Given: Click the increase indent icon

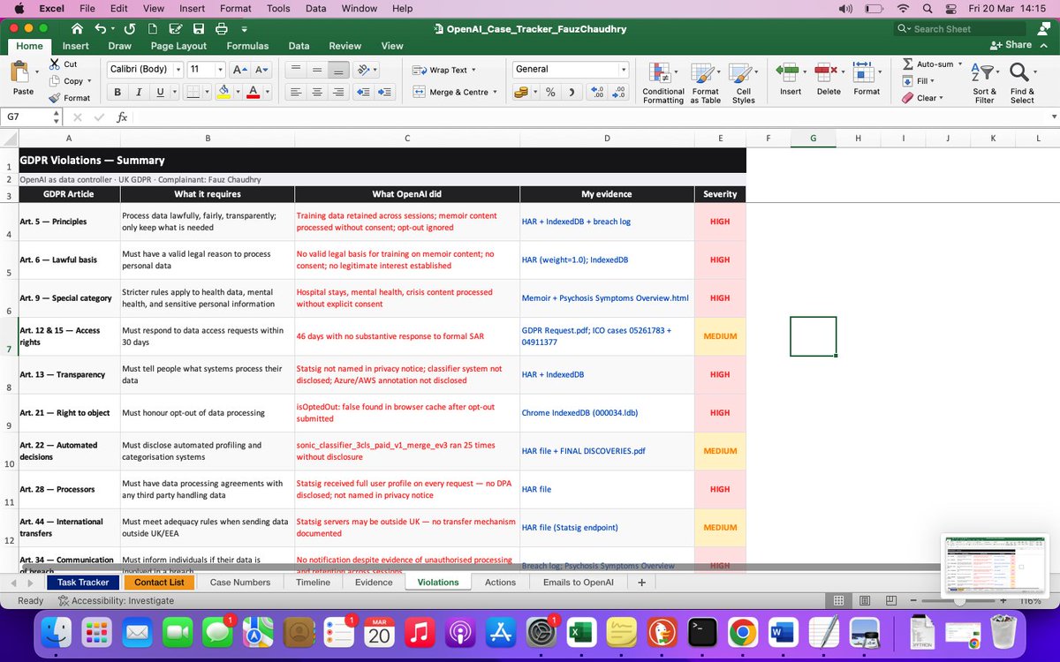Looking at the screenshot, I should pos(384,92).
